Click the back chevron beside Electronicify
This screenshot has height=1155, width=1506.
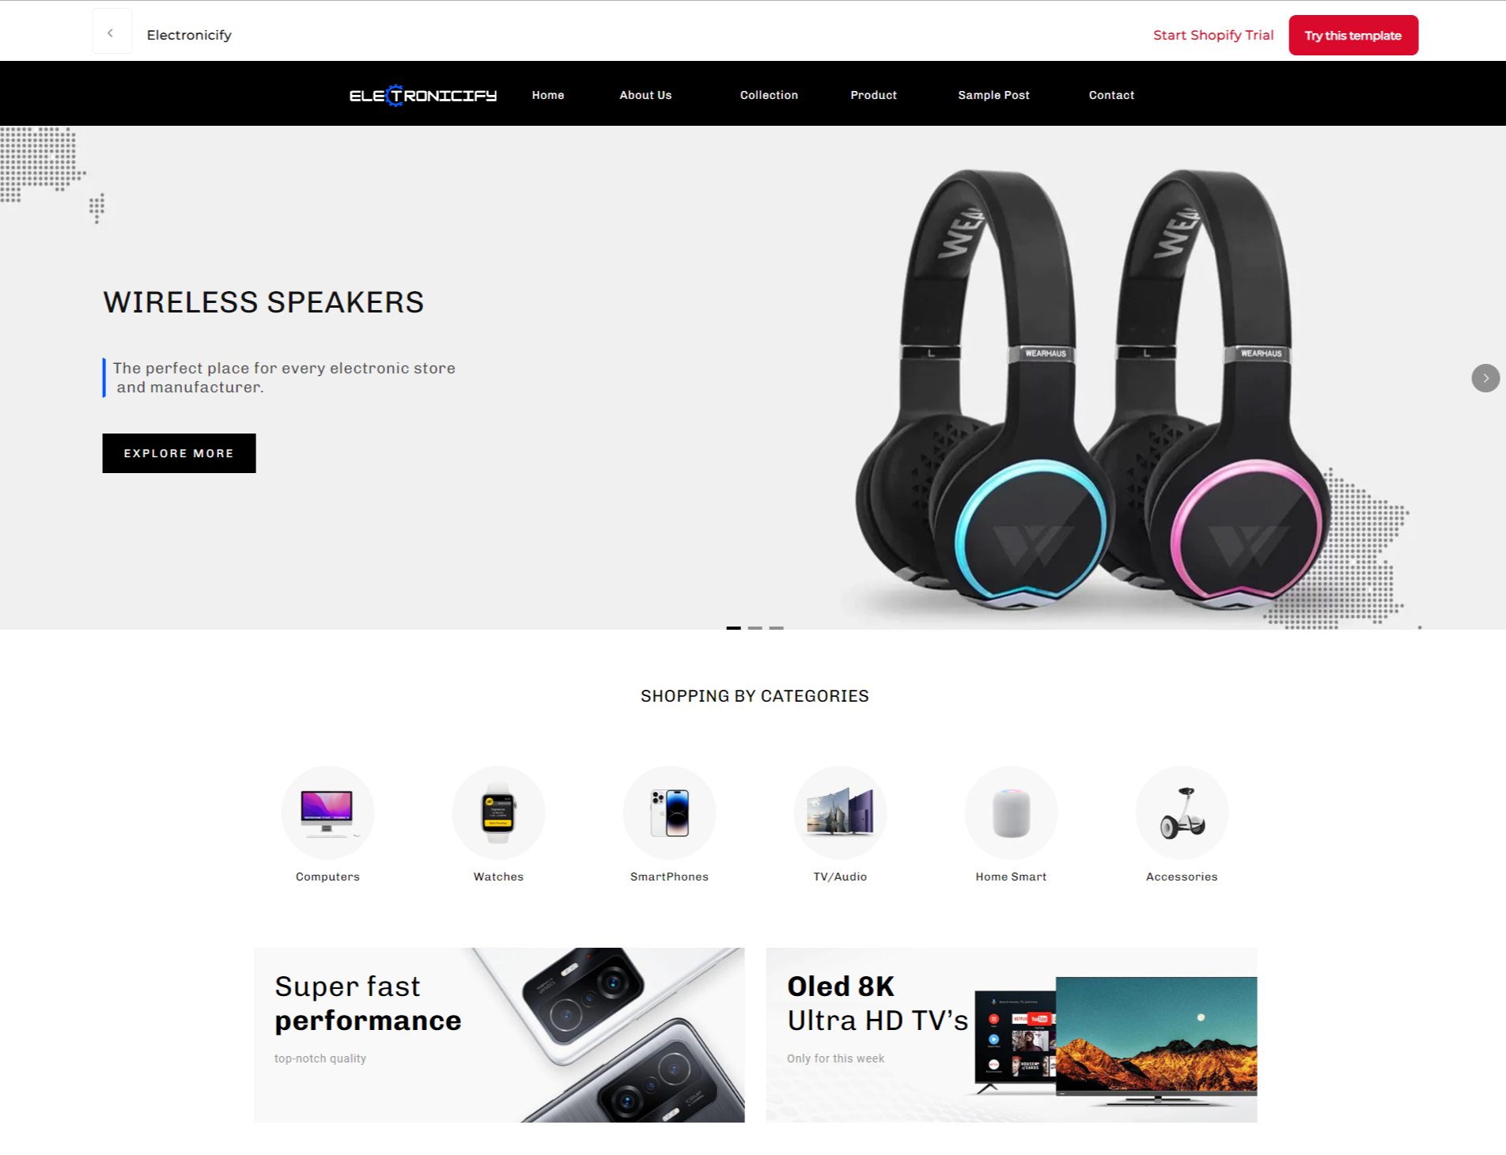pyautogui.click(x=112, y=33)
